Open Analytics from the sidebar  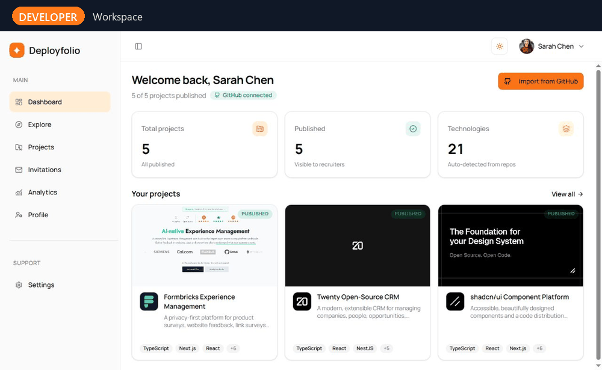60,193
